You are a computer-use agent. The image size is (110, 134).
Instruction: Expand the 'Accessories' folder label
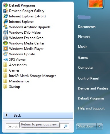18,65
